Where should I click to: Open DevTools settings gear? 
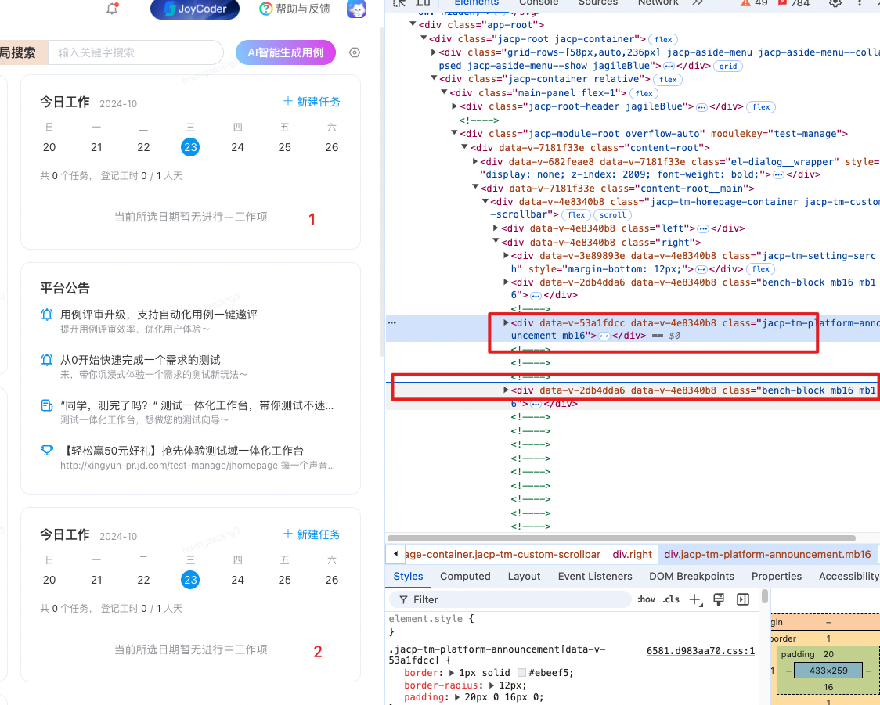[835, 3]
